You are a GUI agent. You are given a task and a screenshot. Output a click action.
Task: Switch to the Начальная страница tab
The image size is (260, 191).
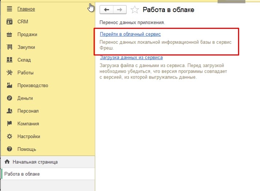[x=48, y=162]
